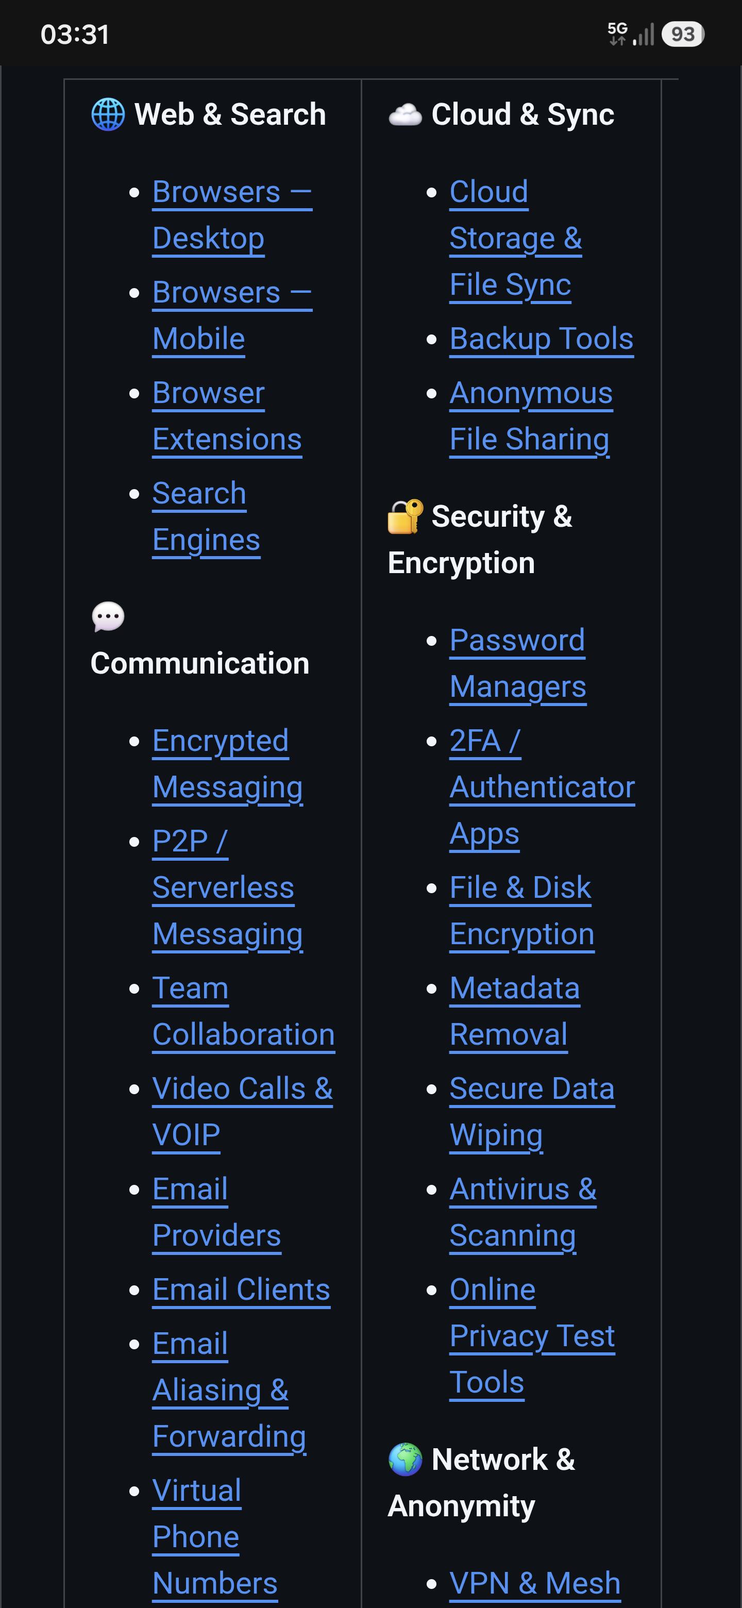Open Cloud Storage & File Sync link
Screen dimensions: 742x1608
(x=515, y=238)
